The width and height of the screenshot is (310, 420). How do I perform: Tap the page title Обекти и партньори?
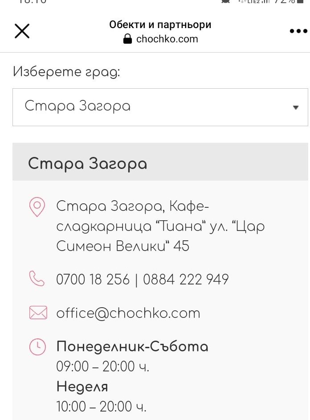click(x=160, y=25)
